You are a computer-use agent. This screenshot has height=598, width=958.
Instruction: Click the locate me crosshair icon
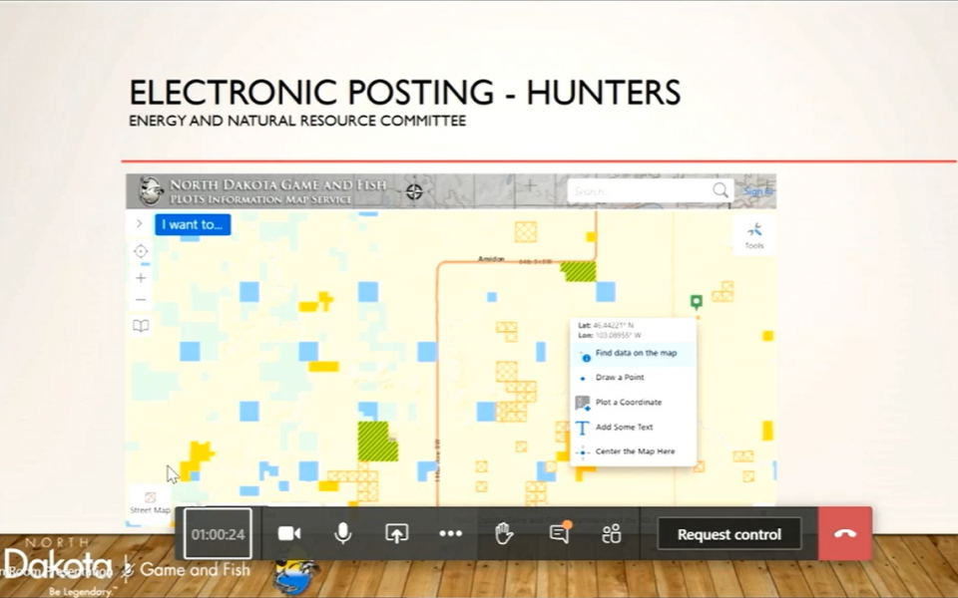click(141, 252)
